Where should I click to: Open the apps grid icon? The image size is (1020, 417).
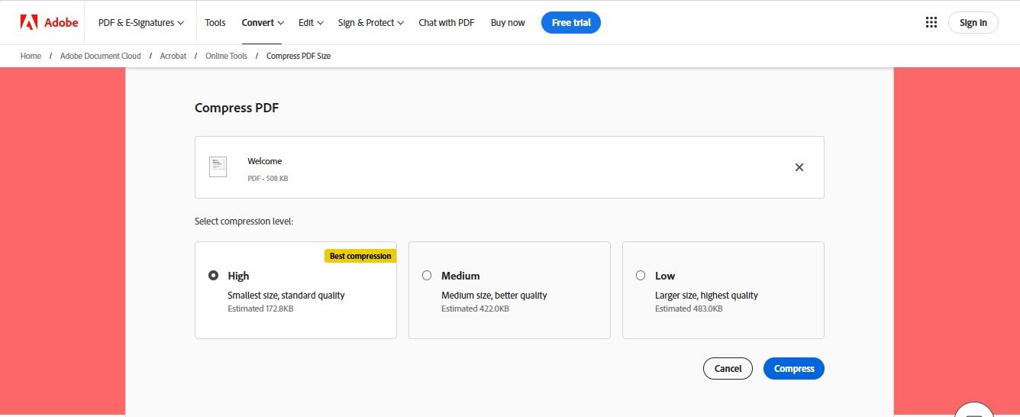931,22
